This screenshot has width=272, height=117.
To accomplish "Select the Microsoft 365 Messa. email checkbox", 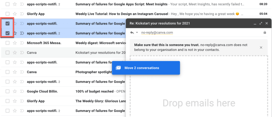I will click(x=7, y=43).
